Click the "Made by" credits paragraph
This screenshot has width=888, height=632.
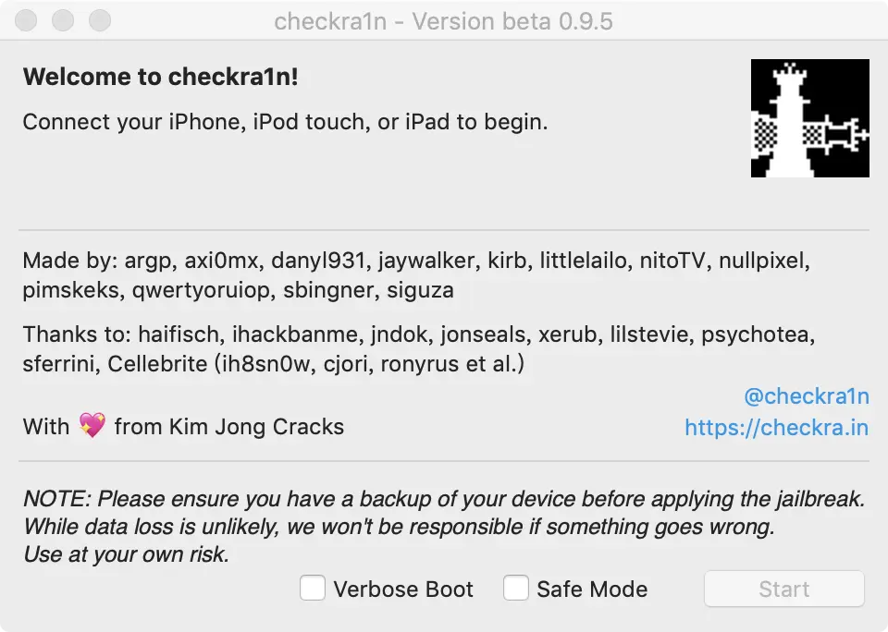[416, 275]
